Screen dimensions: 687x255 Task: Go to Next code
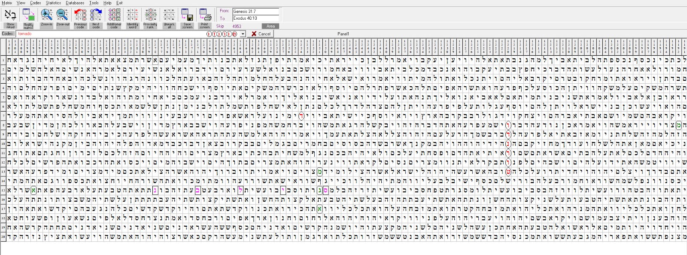[96, 18]
